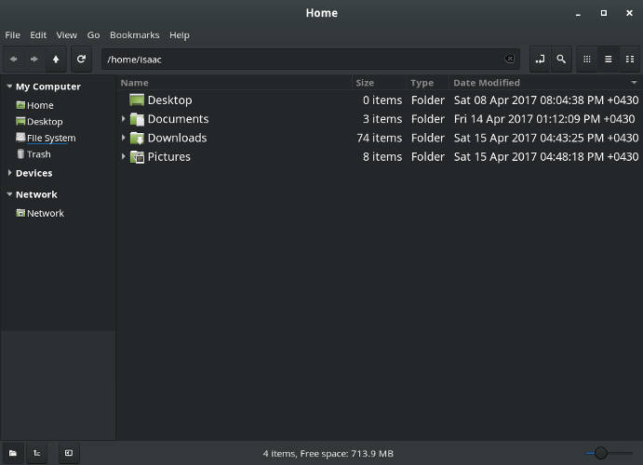The height and width of the screenshot is (465, 643).
Task: Show places sidebar icon in status bar
Action: pos(13,453)
